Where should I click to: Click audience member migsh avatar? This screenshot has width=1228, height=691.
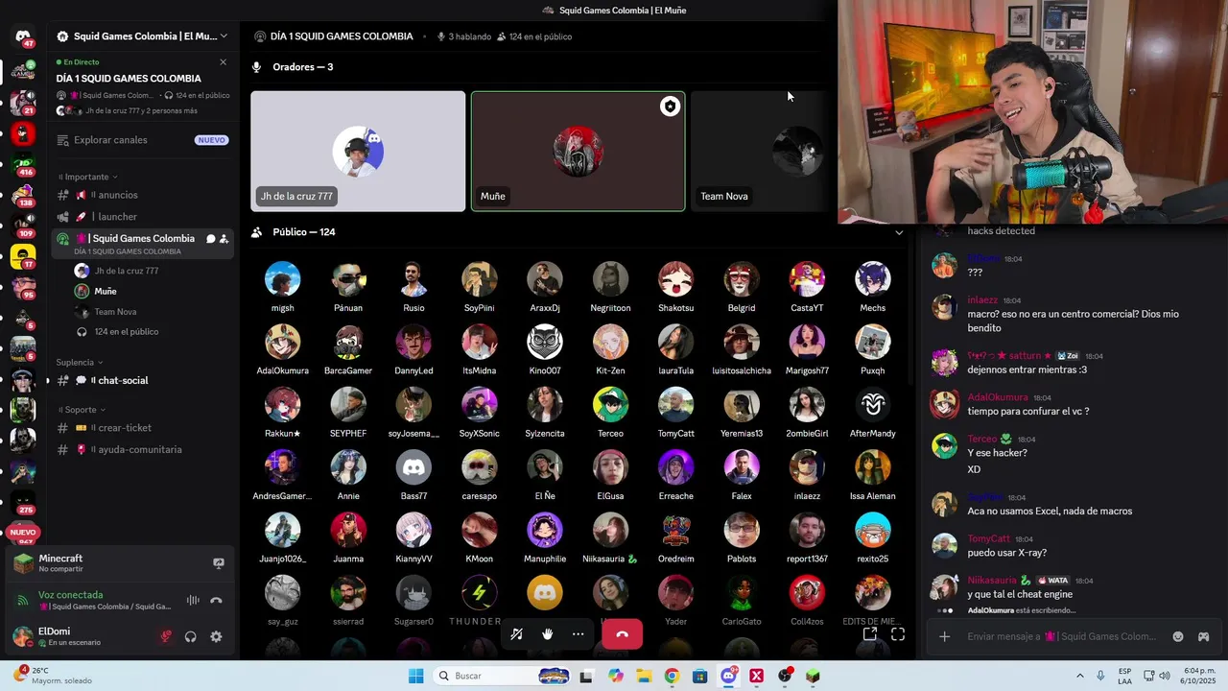[x=282, y=279]
